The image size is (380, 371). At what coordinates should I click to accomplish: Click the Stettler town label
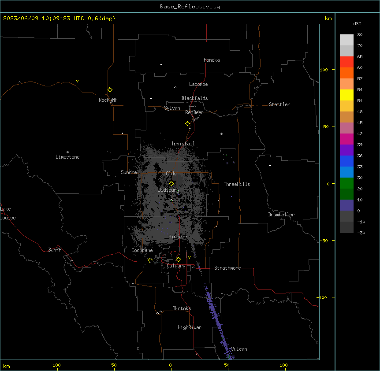[279, 104]
